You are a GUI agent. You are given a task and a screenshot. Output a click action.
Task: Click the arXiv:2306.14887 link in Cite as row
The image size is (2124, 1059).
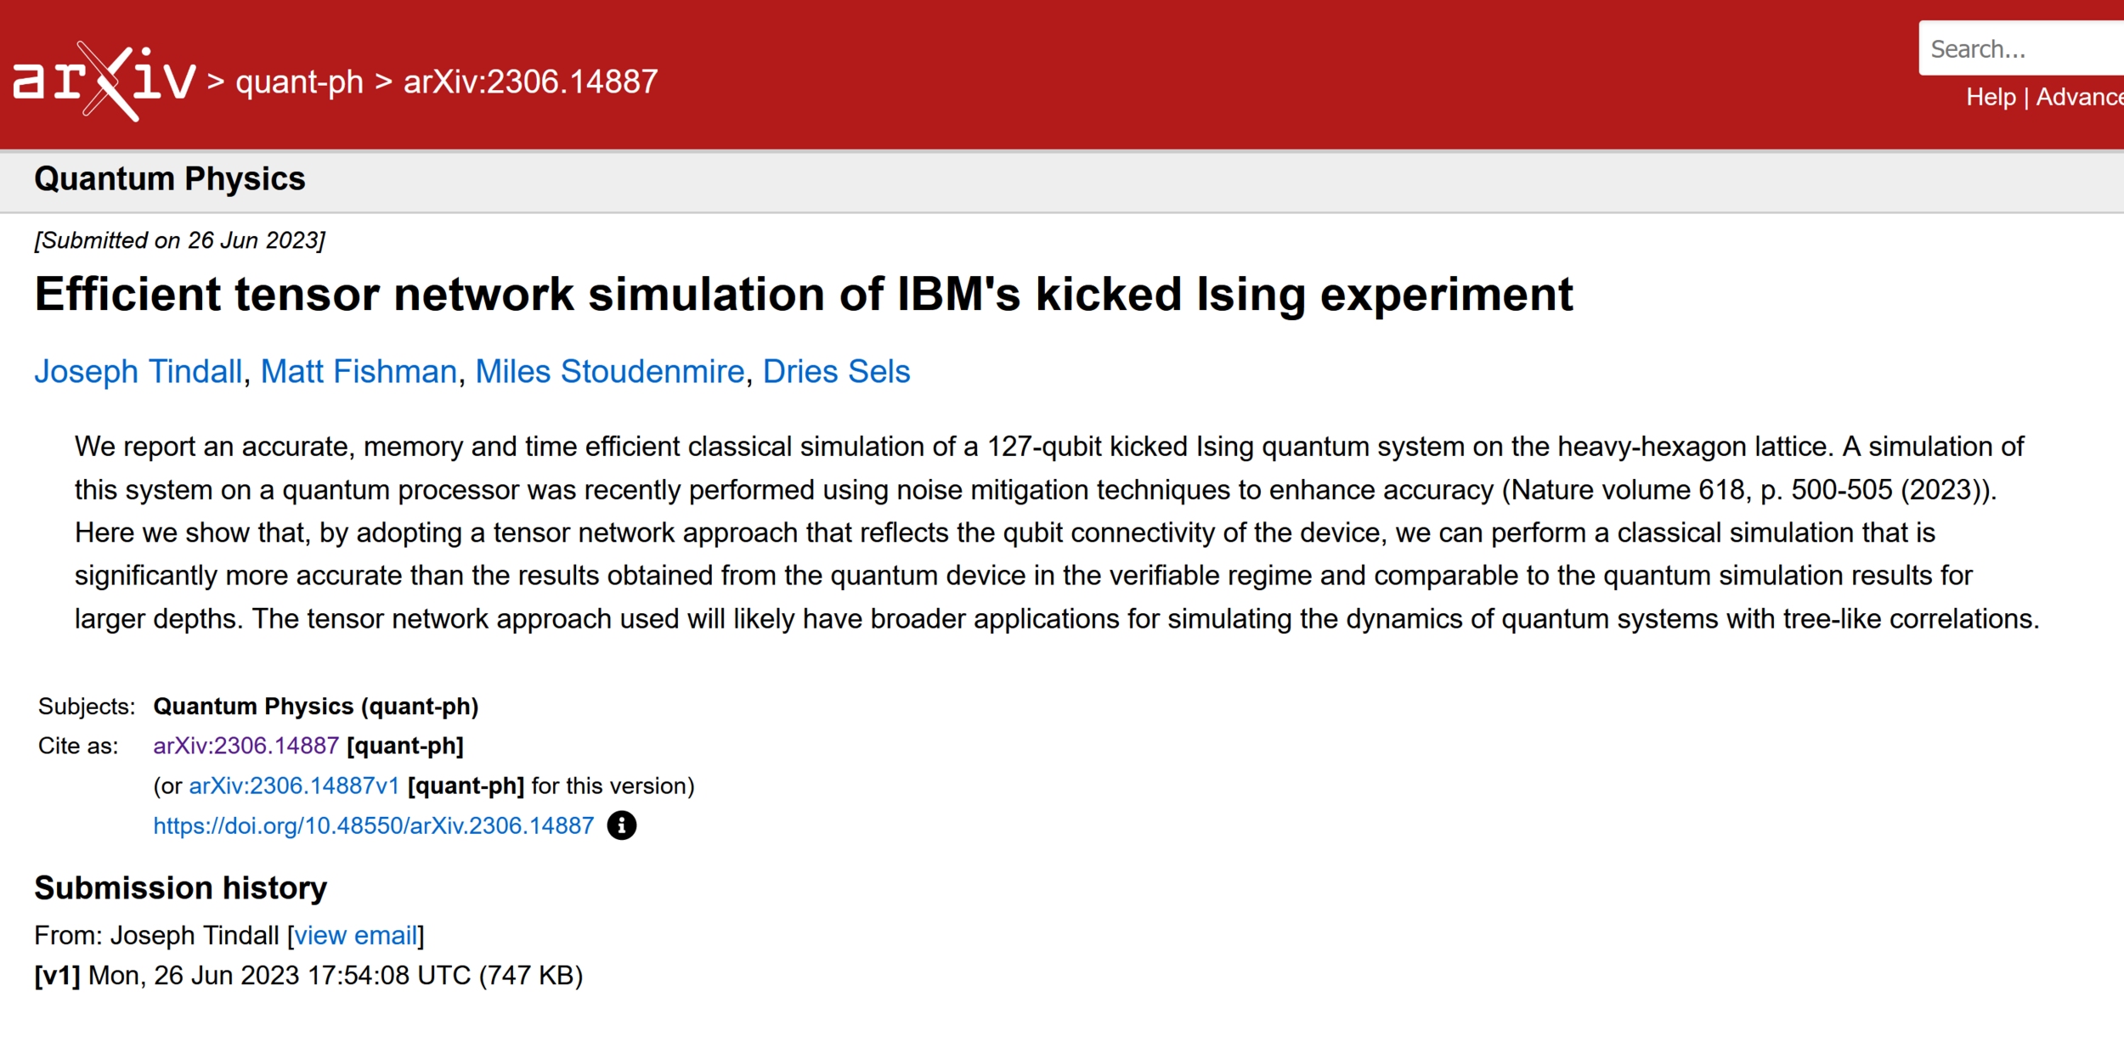[246, 746]
